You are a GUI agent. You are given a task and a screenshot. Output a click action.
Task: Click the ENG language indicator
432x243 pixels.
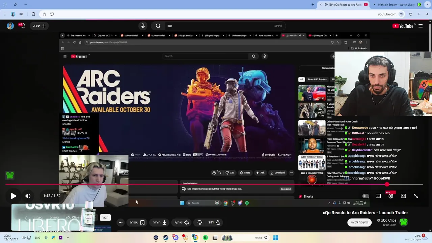point(37,238)
